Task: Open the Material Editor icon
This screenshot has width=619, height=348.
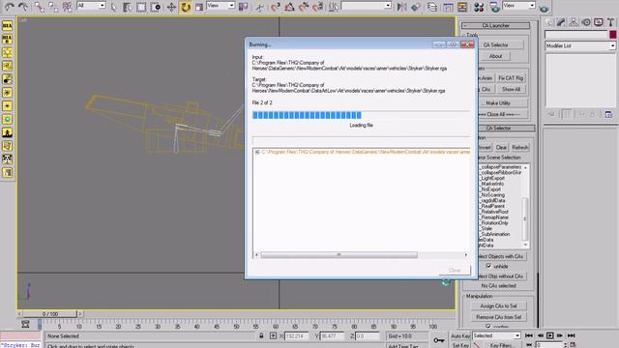Action: (479, 7)
